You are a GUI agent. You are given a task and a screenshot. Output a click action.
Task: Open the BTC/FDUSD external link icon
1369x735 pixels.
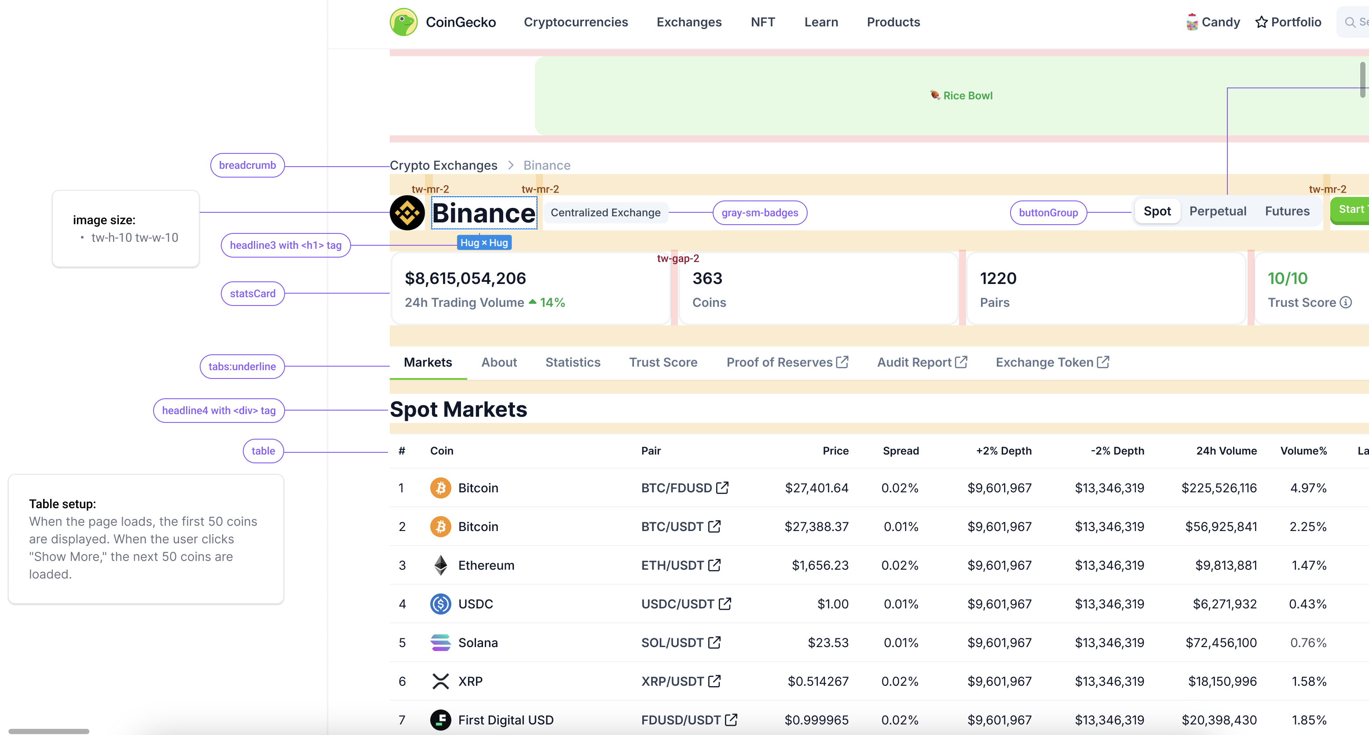(722, 487)
